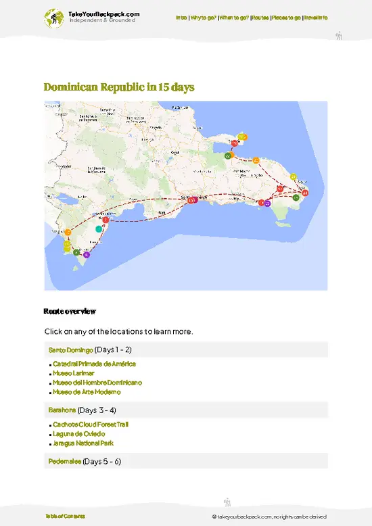Image resolution: width=372 pixels, height=526 pixels.
Task: Select the lone orange marker on northeast coast
Action: pyautogui.click(x=256, y=160)
